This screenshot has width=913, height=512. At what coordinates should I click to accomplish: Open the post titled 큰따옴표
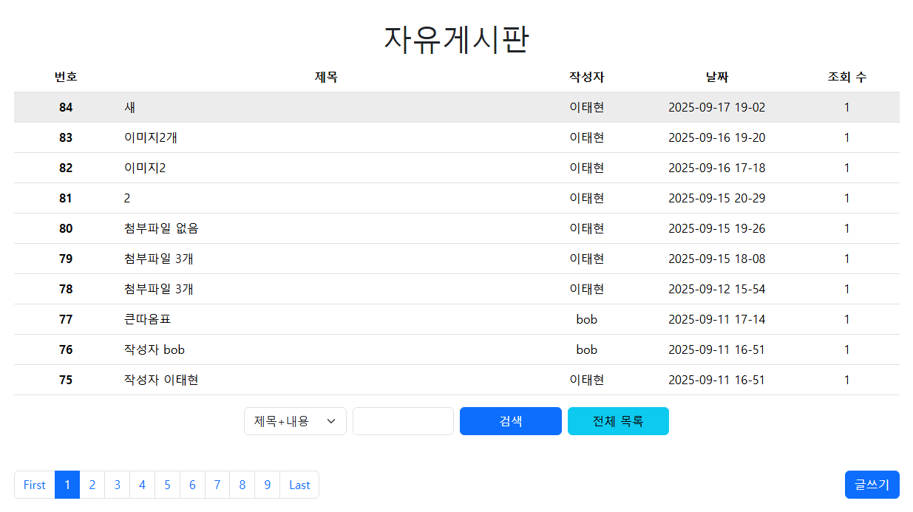(x=148, y=319)
